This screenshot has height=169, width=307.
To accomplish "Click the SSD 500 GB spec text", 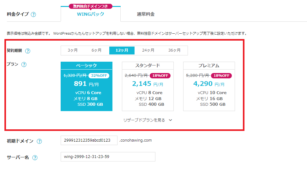I will point(213,104).
